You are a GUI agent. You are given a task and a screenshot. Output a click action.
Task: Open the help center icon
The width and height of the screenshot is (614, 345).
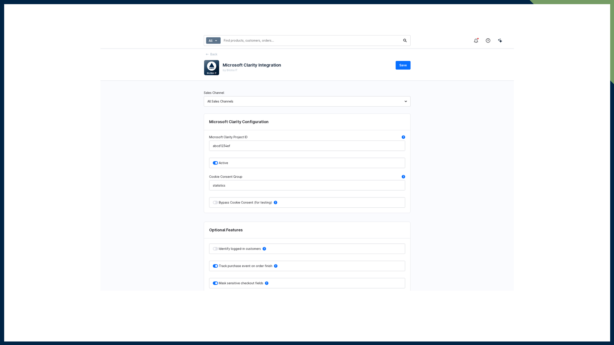pyautogui.click(x=488, y=41)
